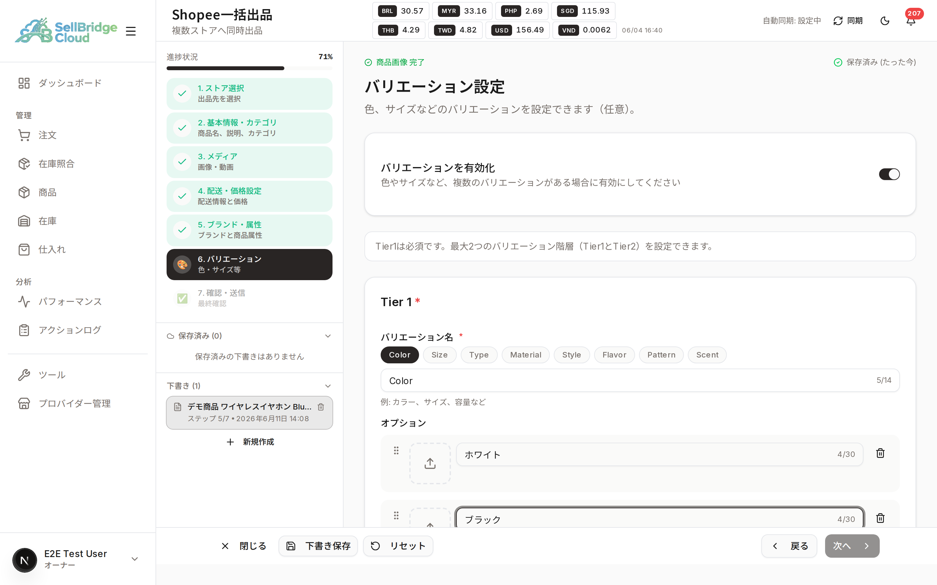Screen dimensions: 937x585
Task: Toggle the sidebar hamburger menu icon
Action: point(131,31)
